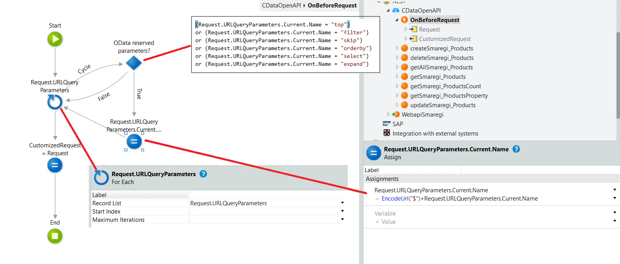
Task: Select the SAP tree item label
Action: coord(398,124)
